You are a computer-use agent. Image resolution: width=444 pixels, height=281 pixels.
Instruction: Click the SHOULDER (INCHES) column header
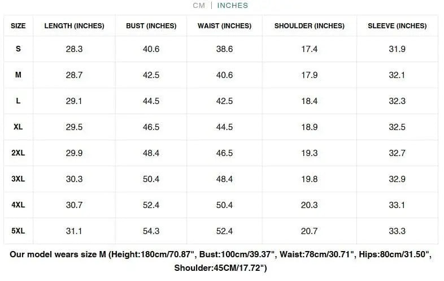point(309,26)
